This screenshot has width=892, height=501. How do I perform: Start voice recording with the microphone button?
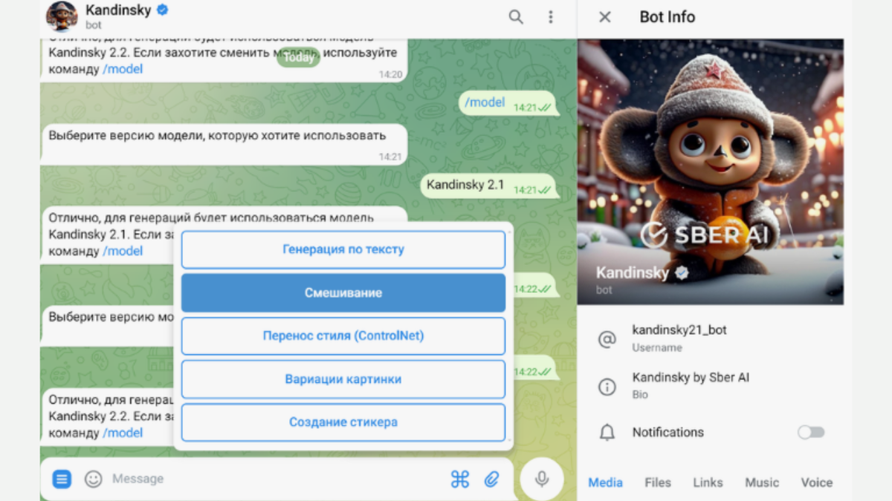click(x=542, y=479)
